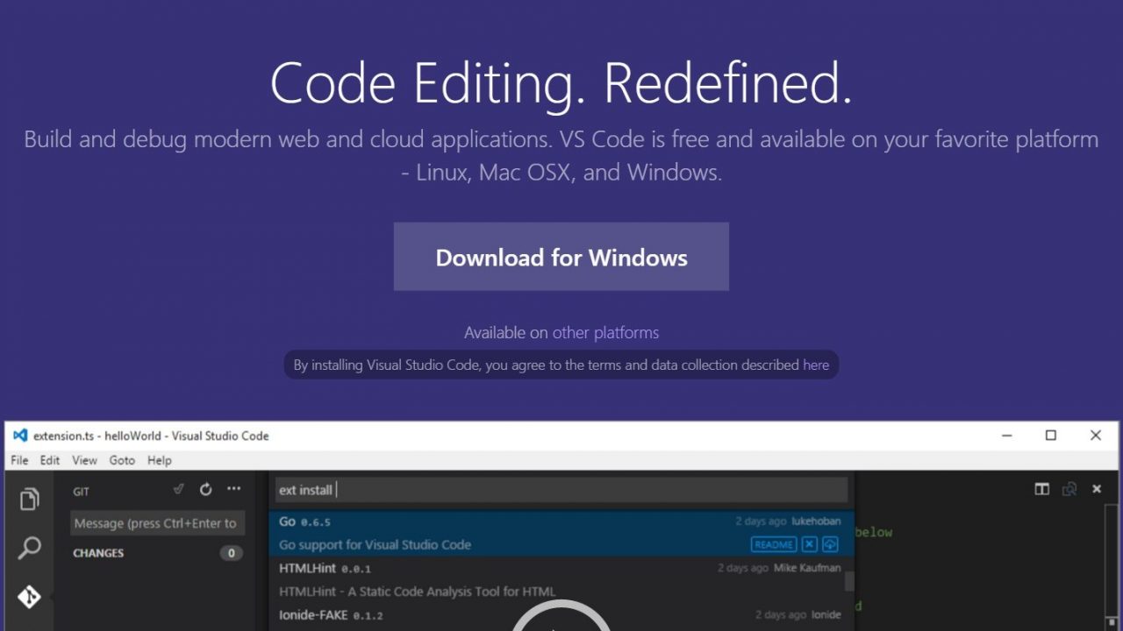This screenshot has width=1123, height=631.
Task: Open the Search magnifier in activity bar
Action: click(29, 549)
